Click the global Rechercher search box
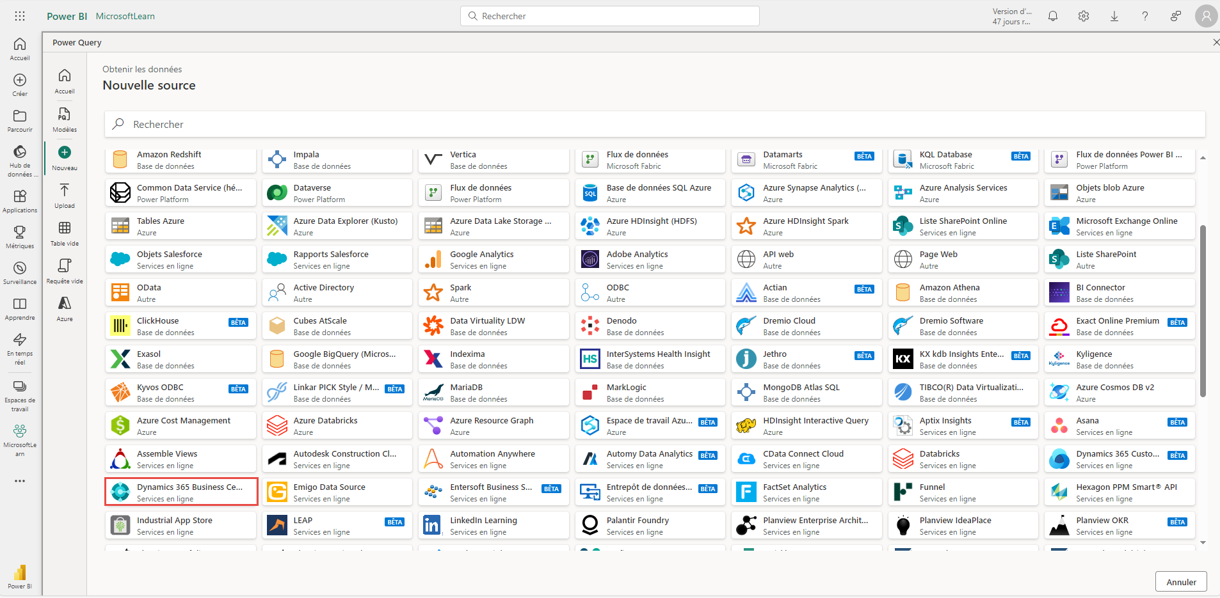Viewport: 1220px width, 598px height. (x=610, y=16)
